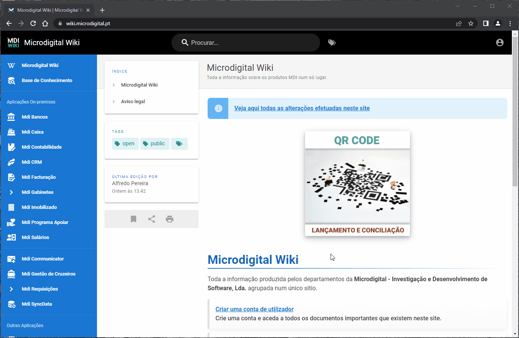Screen dimensions: 519x338
Task: Select the open tag
Action: pos(125,144)
